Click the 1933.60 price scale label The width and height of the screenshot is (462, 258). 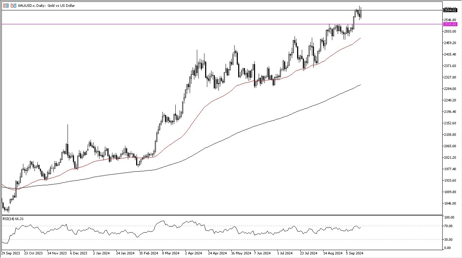[450, 181]
